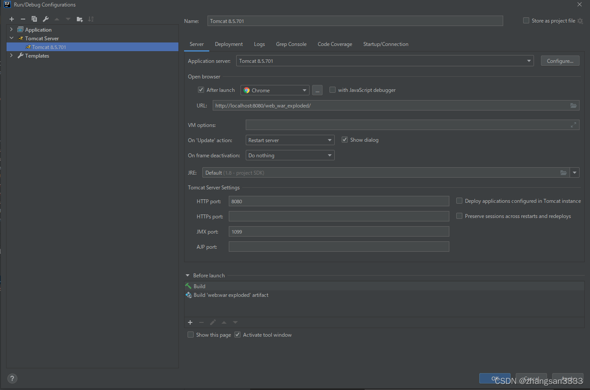590x390 pixels.
Task: Switch to the Server tab
Action: [197, 44]
